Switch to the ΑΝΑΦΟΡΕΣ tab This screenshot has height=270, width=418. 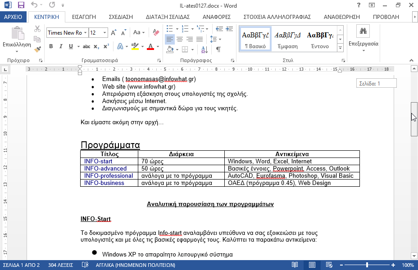[217, 17]
